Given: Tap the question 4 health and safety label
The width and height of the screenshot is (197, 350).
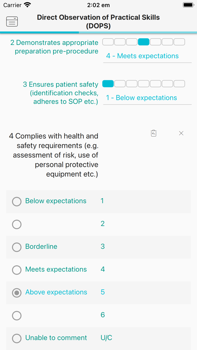Looking at the screenshot, I should 53,155.
